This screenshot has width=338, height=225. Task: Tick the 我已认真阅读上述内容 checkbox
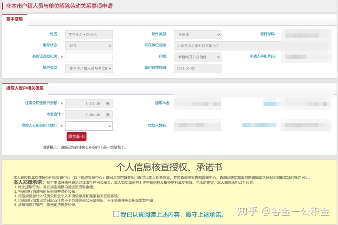(116, 214)
